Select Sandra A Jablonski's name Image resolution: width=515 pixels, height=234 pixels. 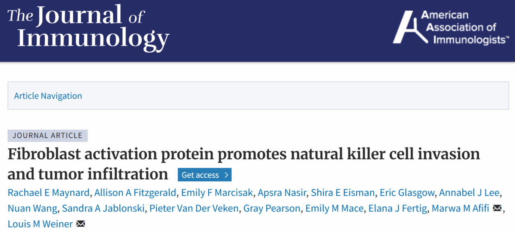(103, 208)
